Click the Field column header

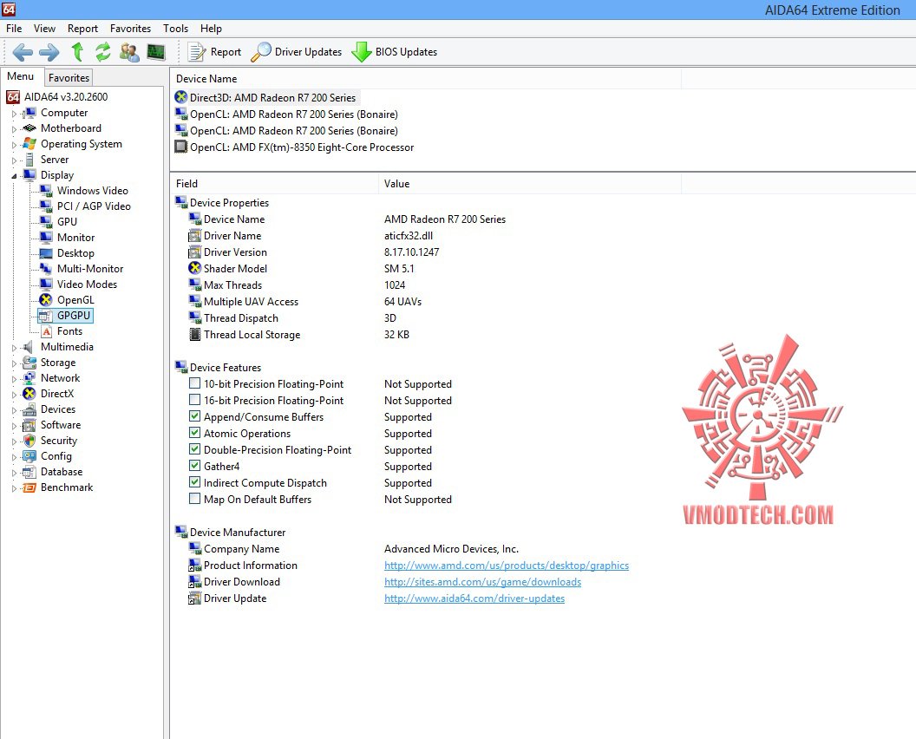point(275,183)
